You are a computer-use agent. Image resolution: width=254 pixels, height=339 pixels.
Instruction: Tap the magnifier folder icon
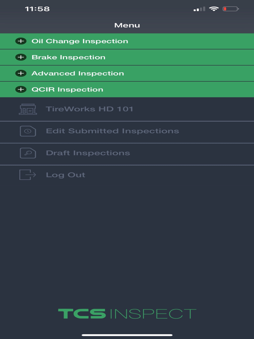coord(28,153)
